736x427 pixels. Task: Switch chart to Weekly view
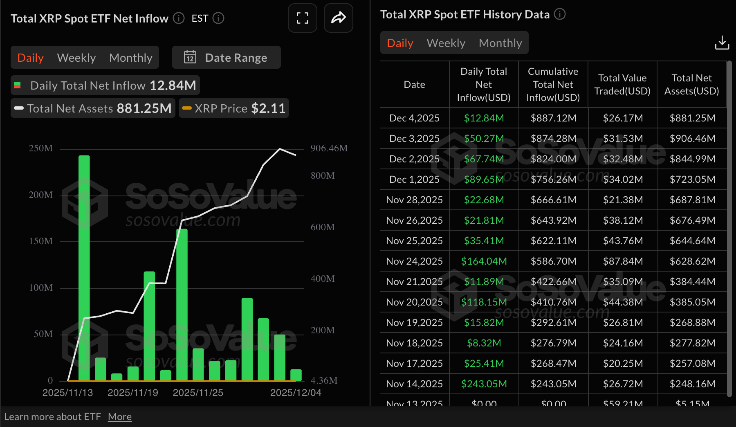click(x=76, y=57)
